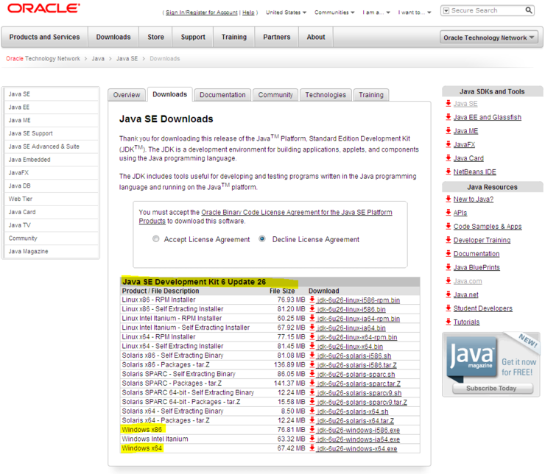
Task: Click the search magnifier icon
Action: [x=528, y=10]
